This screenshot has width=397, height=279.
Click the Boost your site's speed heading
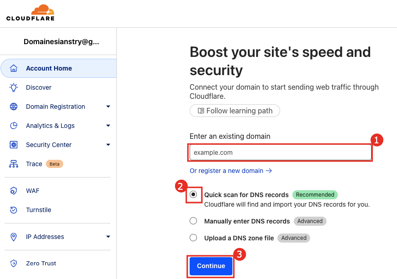click(280, 61)
